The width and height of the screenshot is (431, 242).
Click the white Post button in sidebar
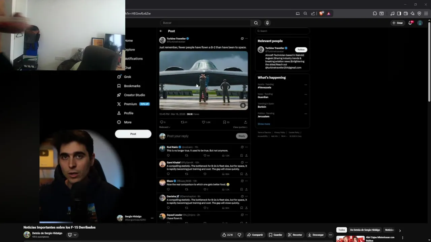[x=133, y=134]
